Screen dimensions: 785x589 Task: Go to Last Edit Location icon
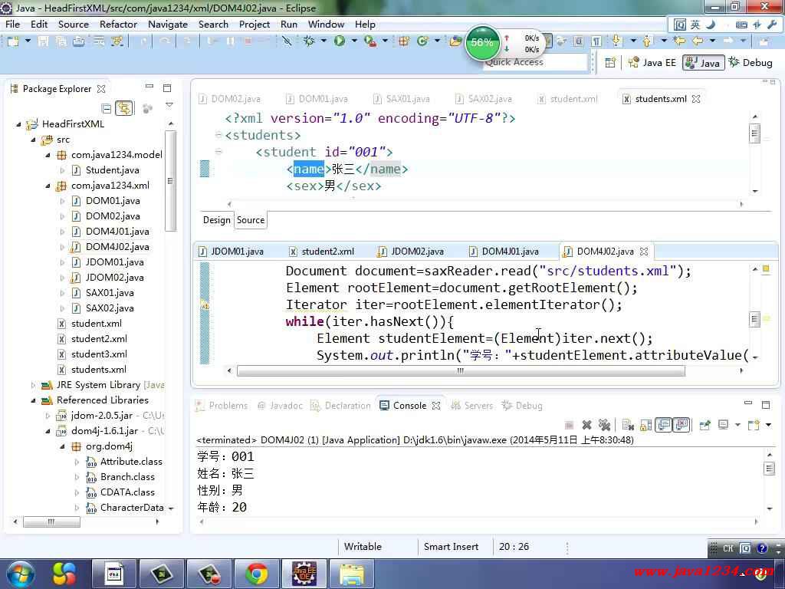[x=679, y=41]
